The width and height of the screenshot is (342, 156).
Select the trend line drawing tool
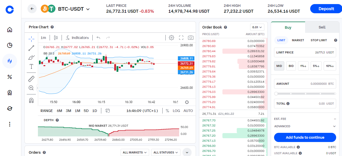point(31,48)
